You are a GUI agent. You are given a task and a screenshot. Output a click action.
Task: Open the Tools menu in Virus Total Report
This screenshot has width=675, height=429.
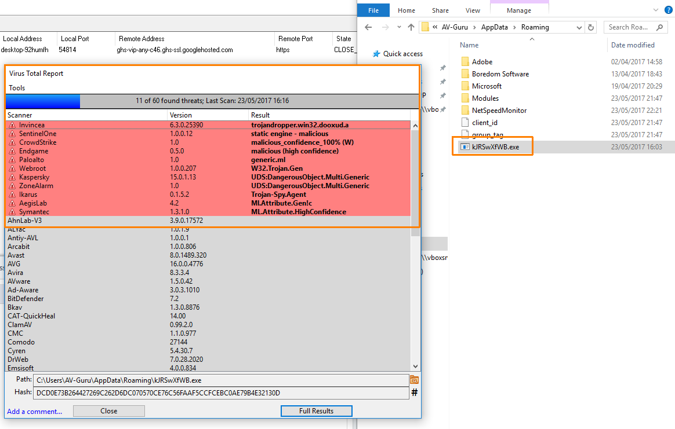[x=17, y=88]
